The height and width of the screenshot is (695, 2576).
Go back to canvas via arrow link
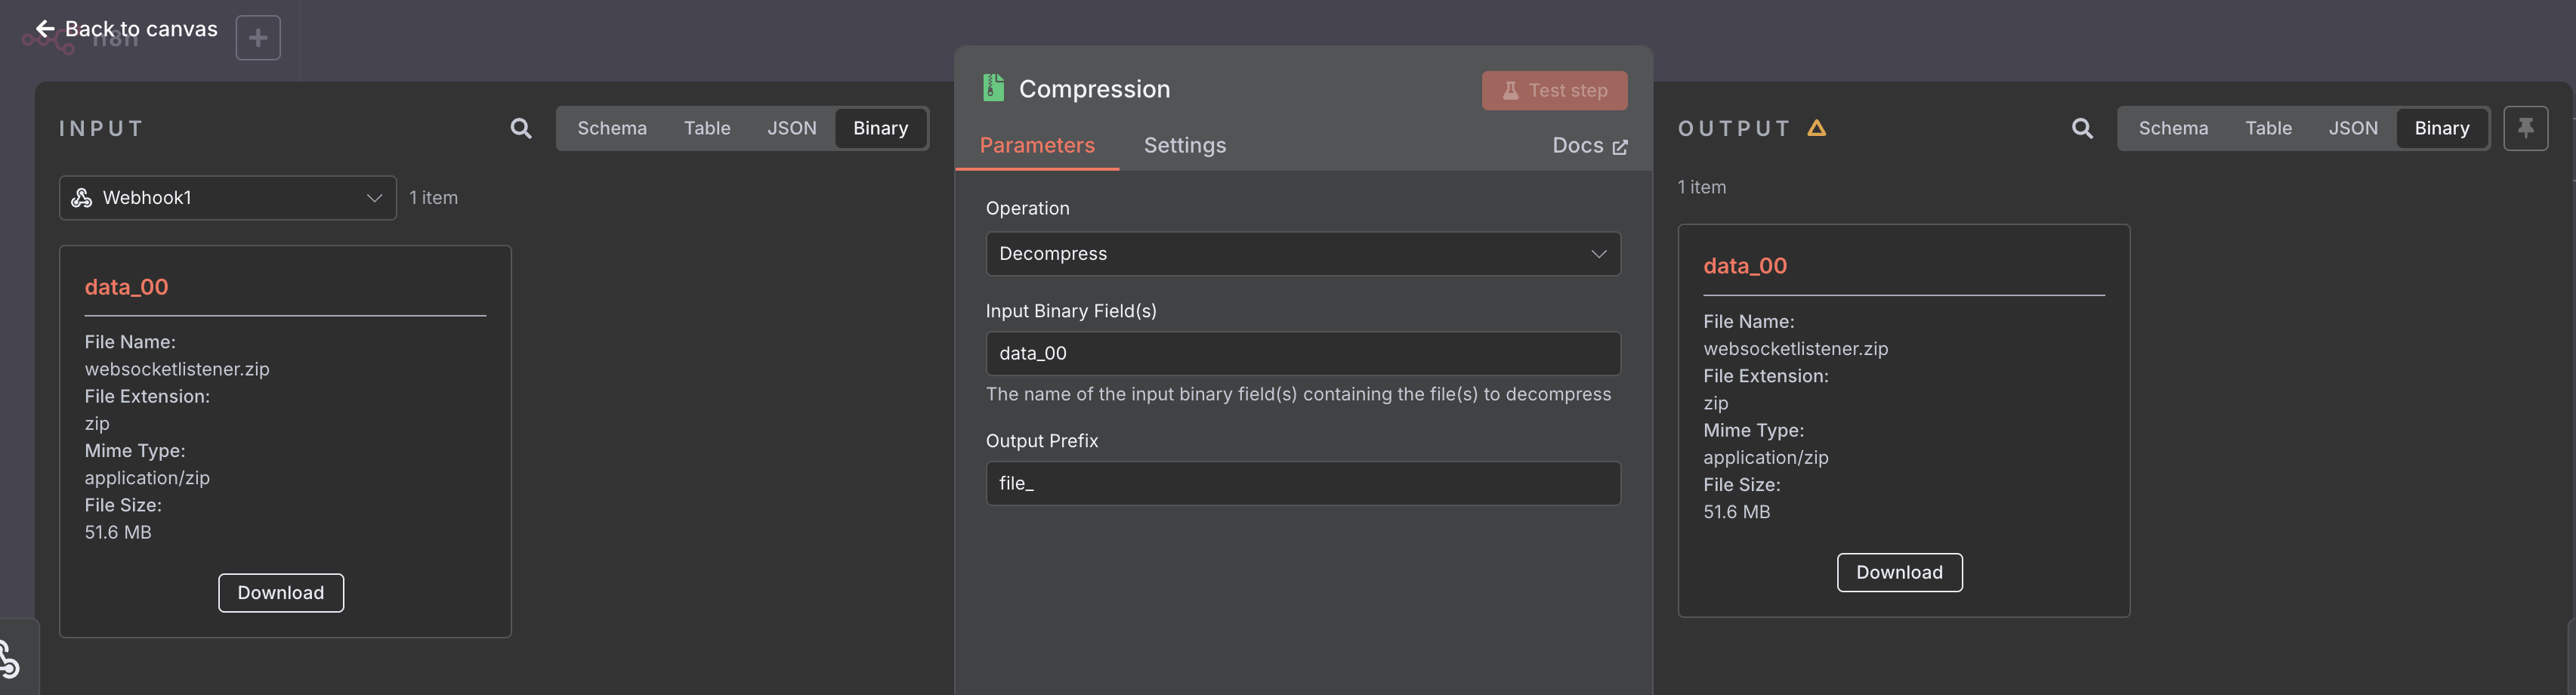(126, 29)
